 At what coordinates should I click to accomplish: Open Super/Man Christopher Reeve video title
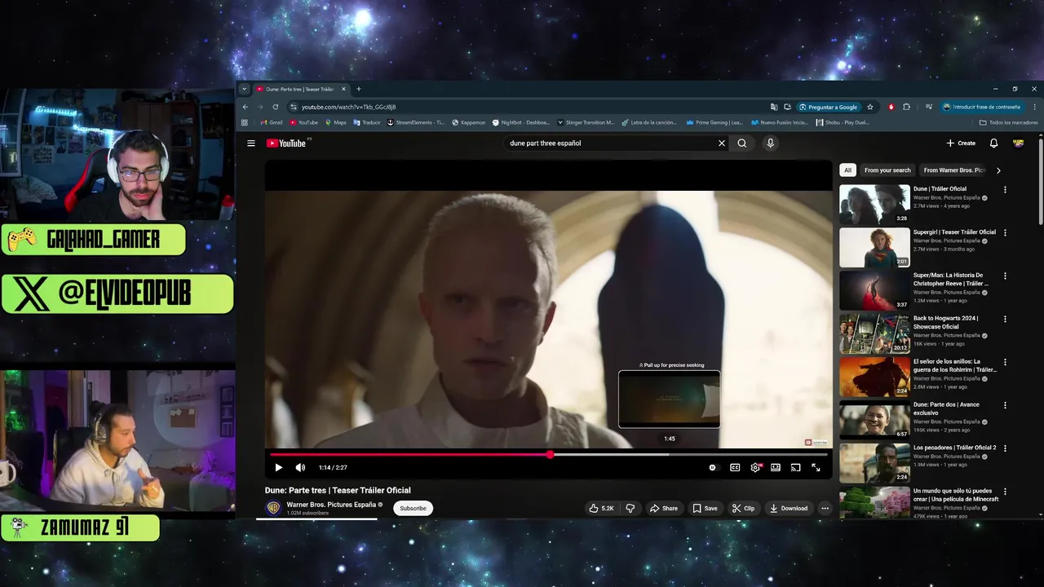pyautogui.click(x=950, y=280)
